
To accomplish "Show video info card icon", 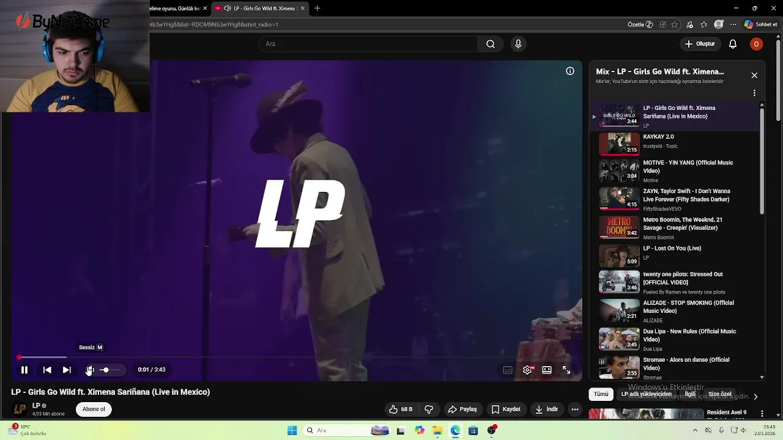I will [x=570, y=71].
